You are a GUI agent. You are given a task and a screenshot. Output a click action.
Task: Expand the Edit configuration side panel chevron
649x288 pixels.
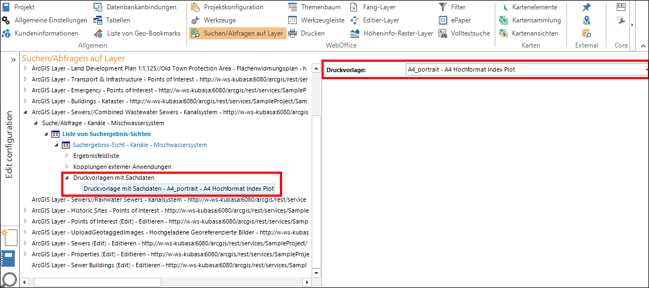(13, 60)
